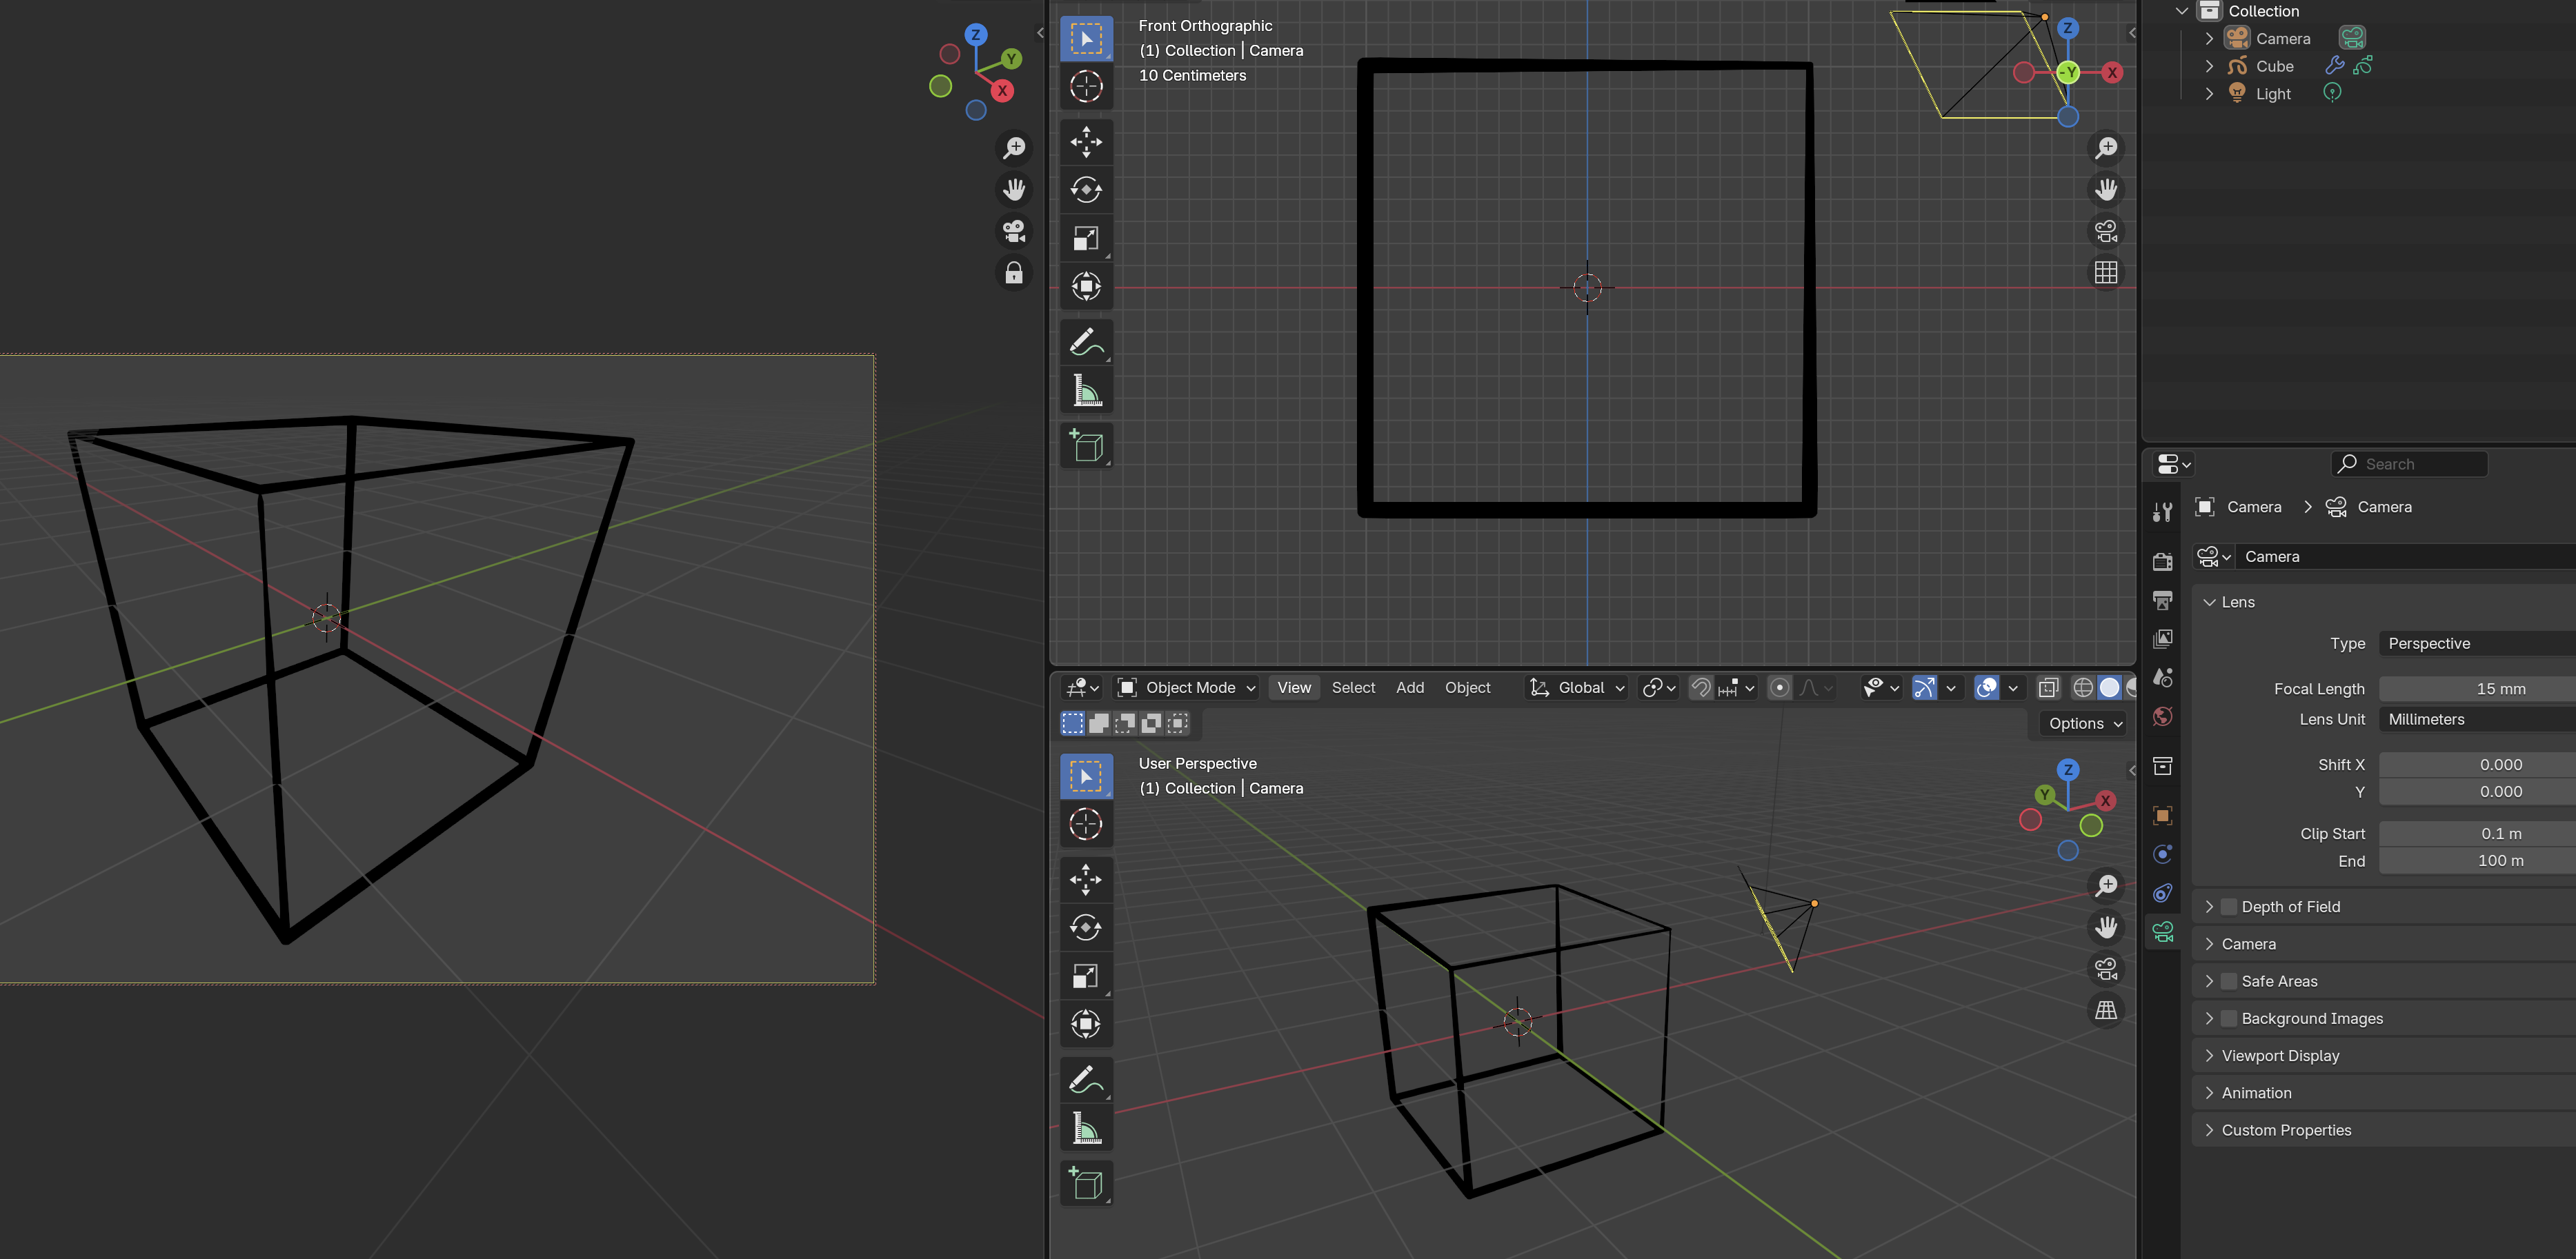
Task: Select Add Cube tool in Front Orthographic viewport
Action: pyautogui.click(x=1086, y=445)
